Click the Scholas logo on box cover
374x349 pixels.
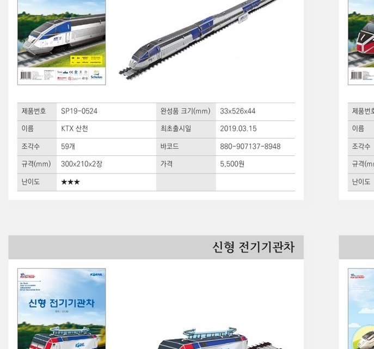click(96, 75)
